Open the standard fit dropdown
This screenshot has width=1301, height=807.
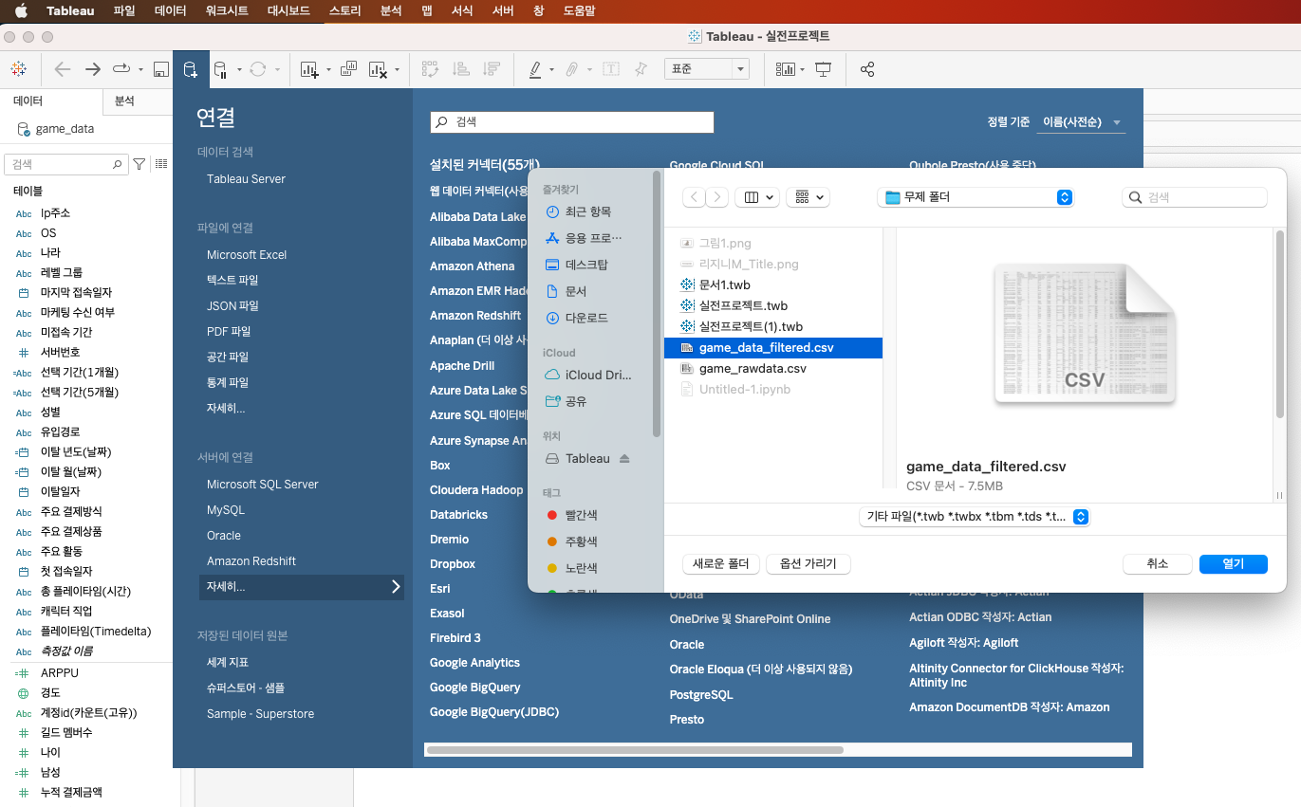pyautogui.click(x=707, y=69)
